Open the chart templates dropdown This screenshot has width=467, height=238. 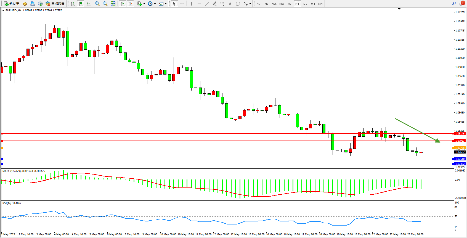166,4
